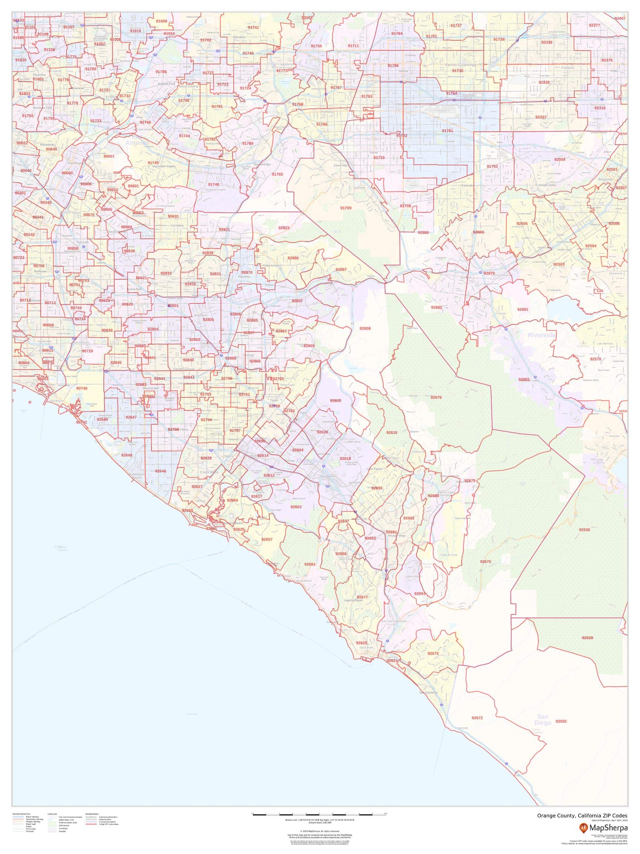This screenshot has height=854, width=640.
Task: Click the Hospital legend swatch
Action: pos(52,832)
